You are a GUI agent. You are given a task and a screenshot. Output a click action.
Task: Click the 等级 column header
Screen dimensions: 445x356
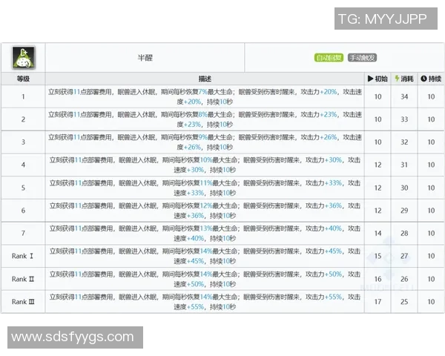coord(23,79)
